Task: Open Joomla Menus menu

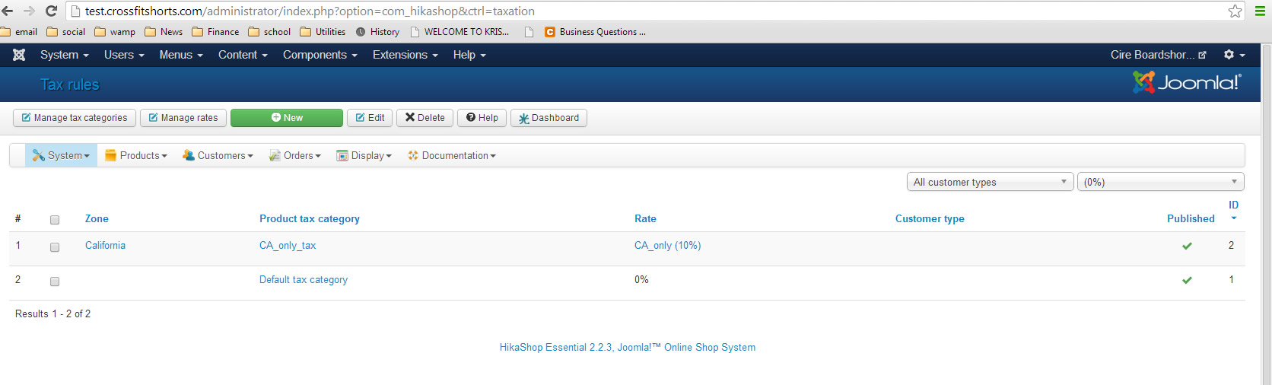Action: [181, 55]
